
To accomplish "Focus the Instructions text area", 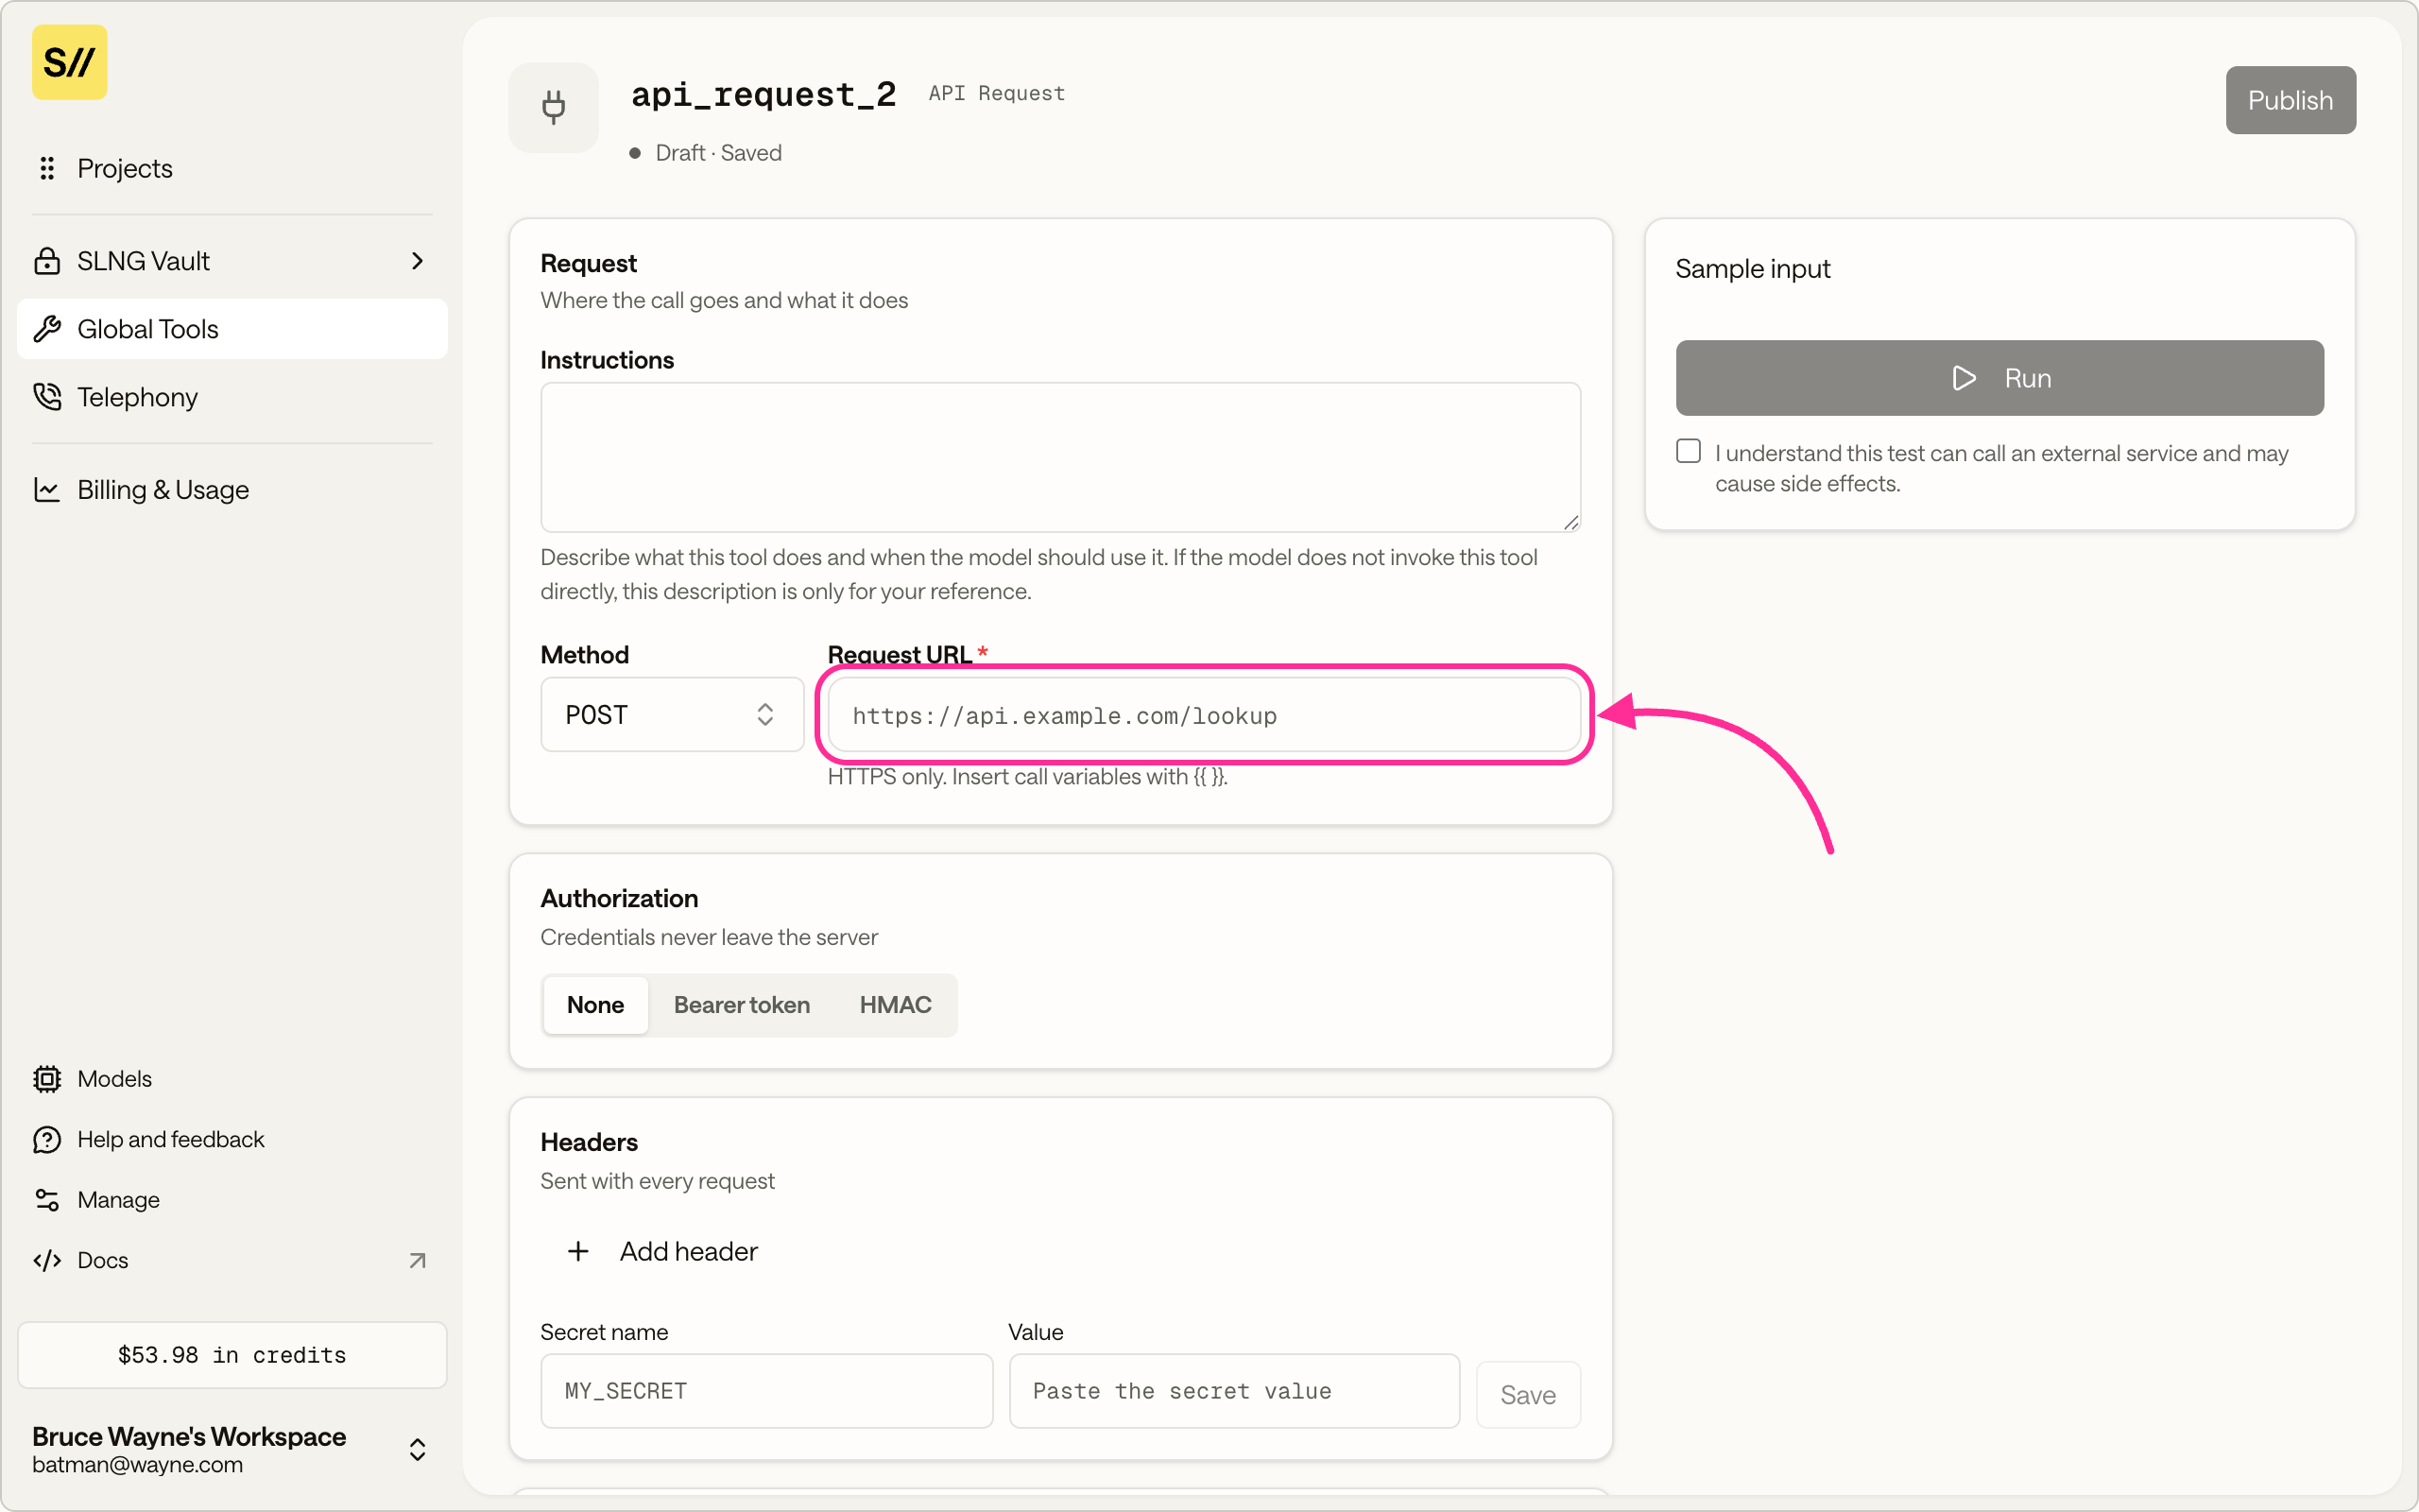I will pos(1060,457).
